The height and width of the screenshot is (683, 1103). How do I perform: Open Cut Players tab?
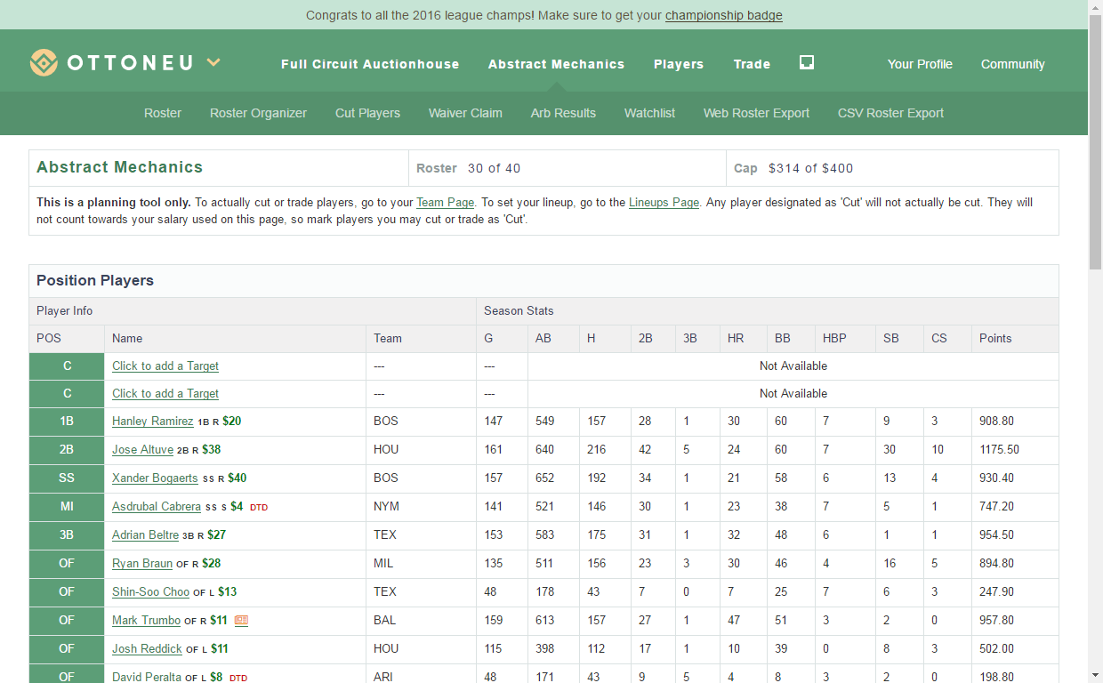[367, 113]
